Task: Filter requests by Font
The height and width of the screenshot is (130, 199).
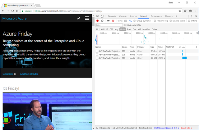Action: pos(129,29)
